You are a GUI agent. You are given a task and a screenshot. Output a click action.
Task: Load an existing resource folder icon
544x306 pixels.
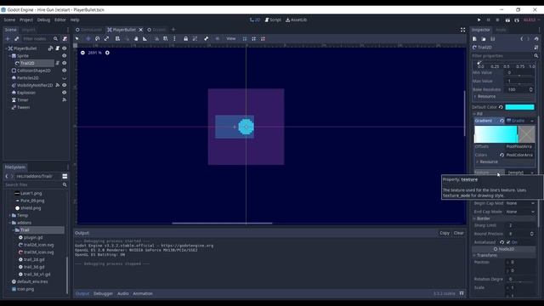(x=484, y=39)
